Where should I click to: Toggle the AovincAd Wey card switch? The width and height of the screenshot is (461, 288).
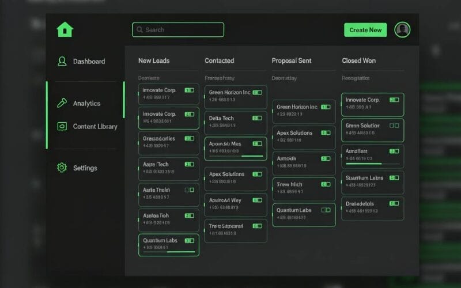coord(257,200)
